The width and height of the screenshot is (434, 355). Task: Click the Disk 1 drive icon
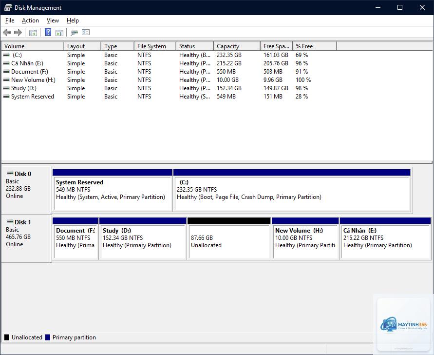(10, 222)
